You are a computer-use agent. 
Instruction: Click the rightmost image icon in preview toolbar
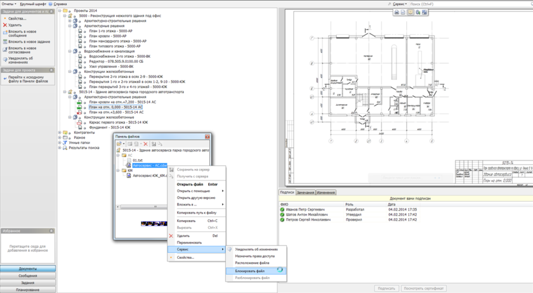click(x=424, y=12)
